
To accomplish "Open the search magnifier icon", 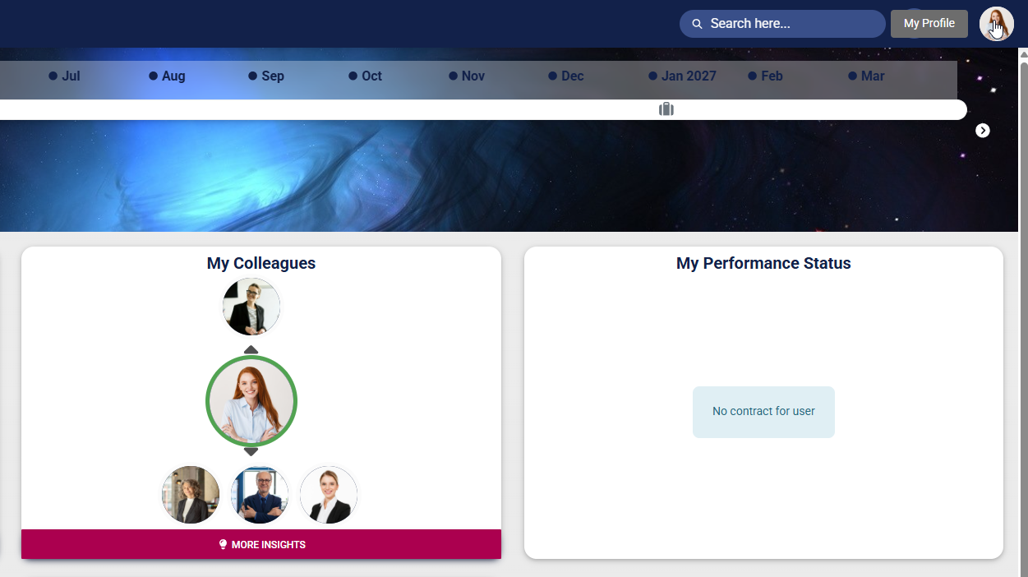I will click(697, 23).
